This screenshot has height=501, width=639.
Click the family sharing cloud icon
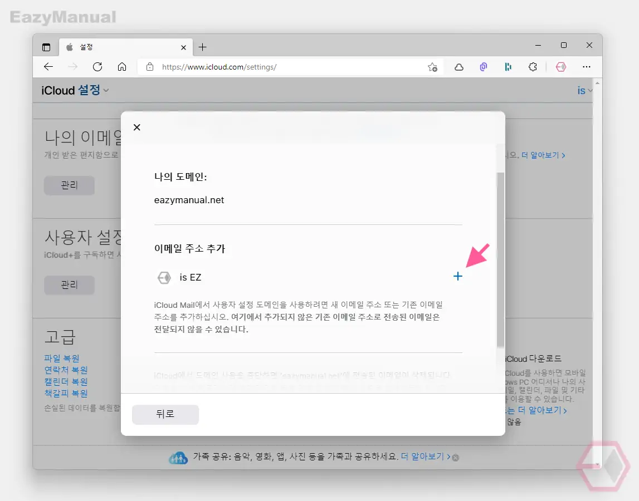coord(178,458)
